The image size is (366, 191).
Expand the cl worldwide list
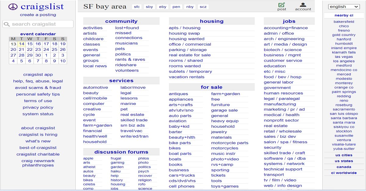pos(344,173)
